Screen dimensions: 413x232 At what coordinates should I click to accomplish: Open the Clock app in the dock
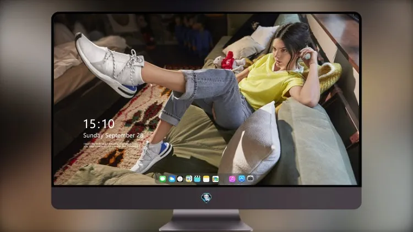tap(180, 179)
